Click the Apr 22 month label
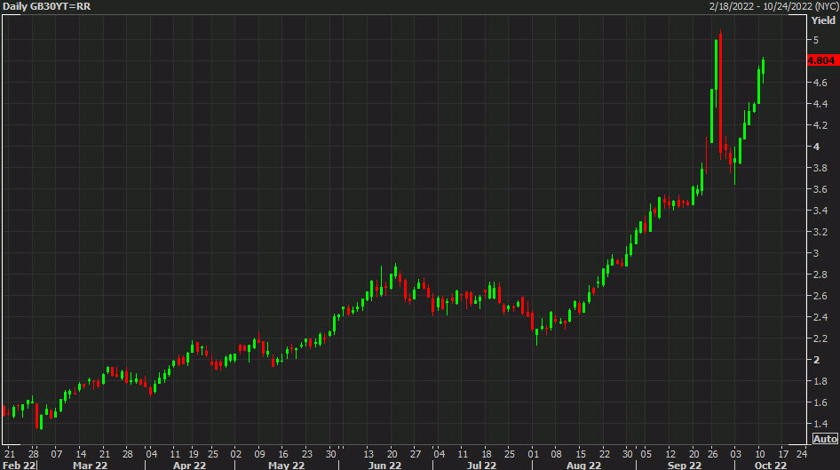This screenshot has width=840, height=470. (x=189, y=465)
